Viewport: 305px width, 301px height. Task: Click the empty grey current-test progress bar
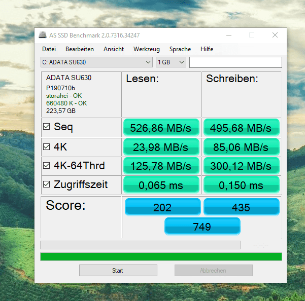140,245
